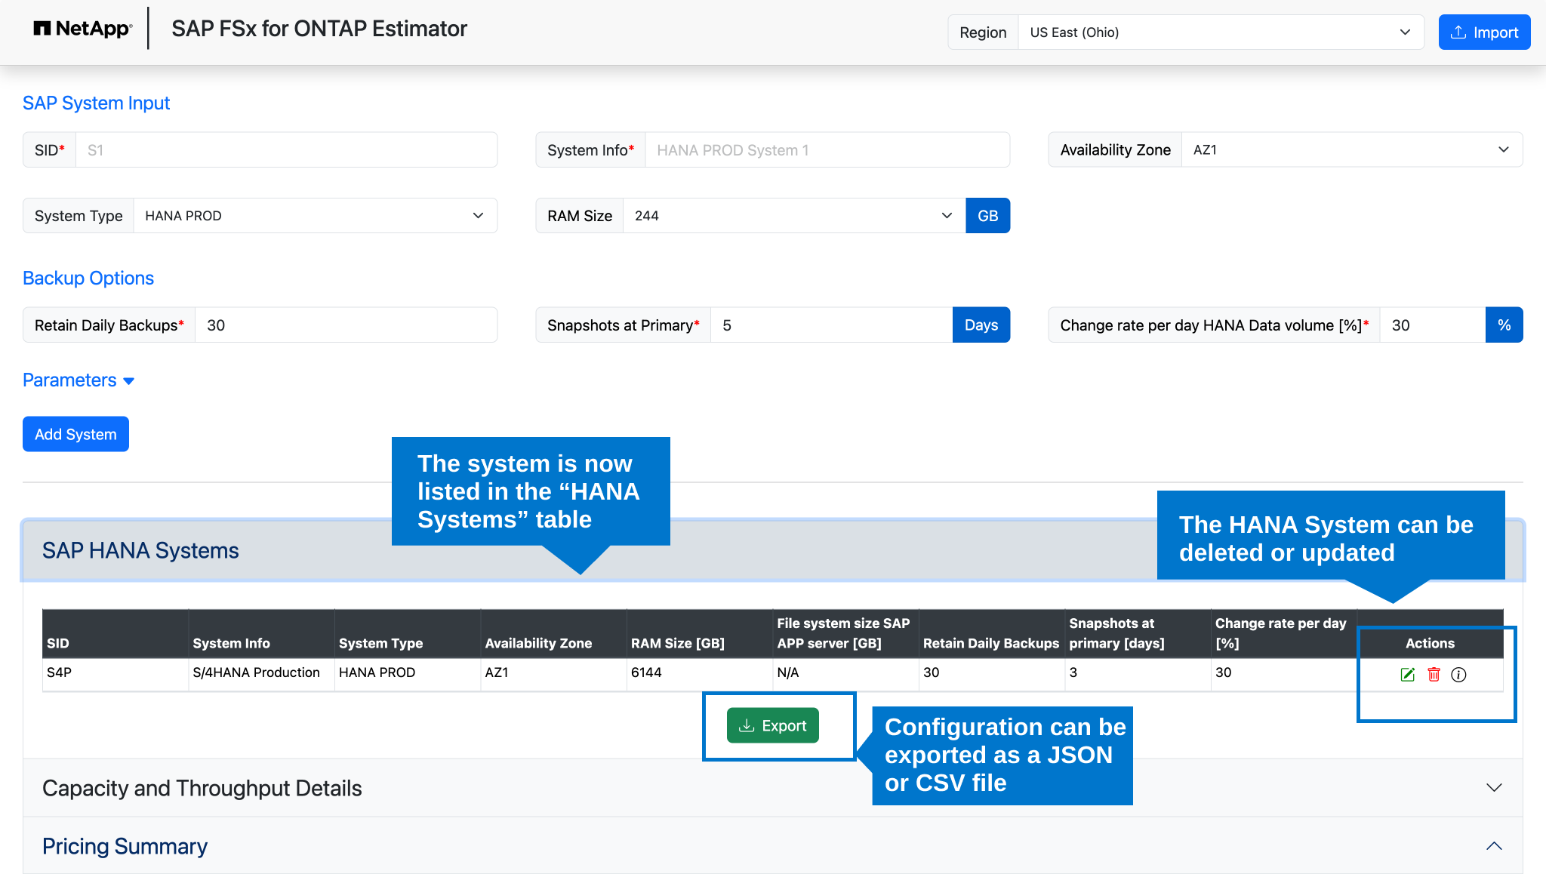Click the Import button
The image size is (1546, 874).
(1484, 32)
